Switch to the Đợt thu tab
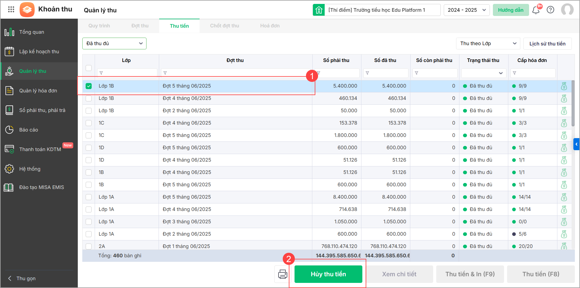580x288 pixels. (140, 26)
